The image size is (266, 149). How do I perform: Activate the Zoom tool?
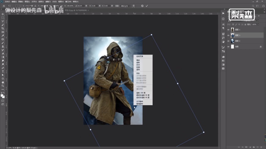point(3,86)
